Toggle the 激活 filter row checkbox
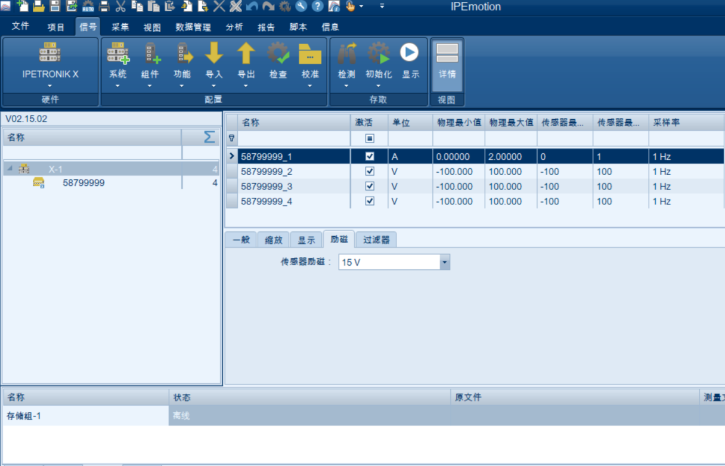This screenshot has height=466, width=725. coord(370,138)
